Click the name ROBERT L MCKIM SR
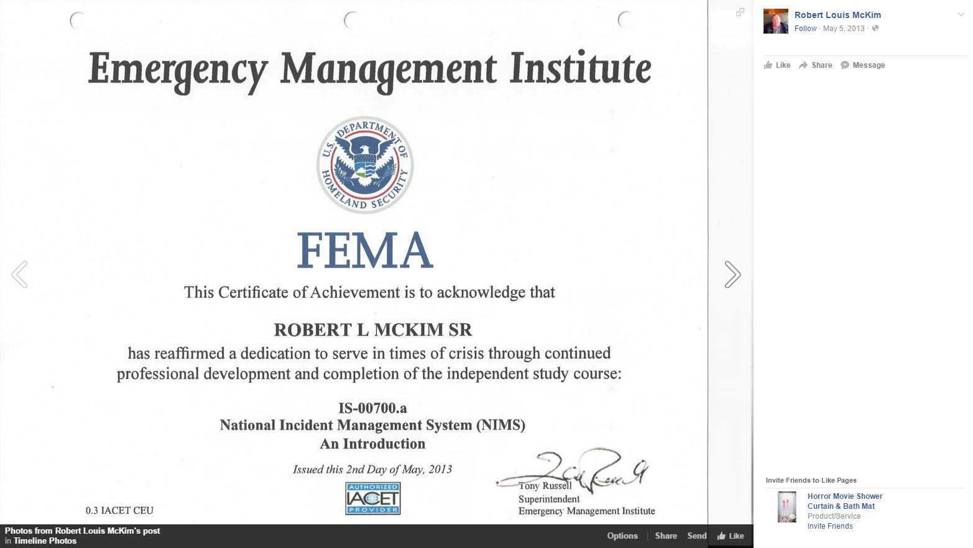 coord(373,330)
